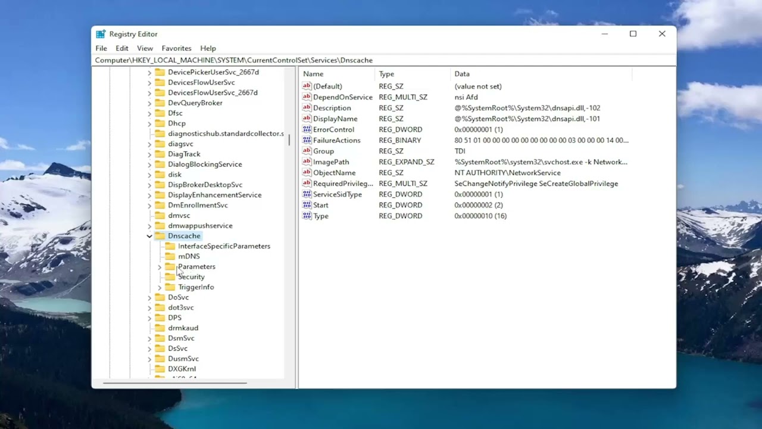Open the File menu
This screenshot has width=762, height=429.
tap(101, 48)
